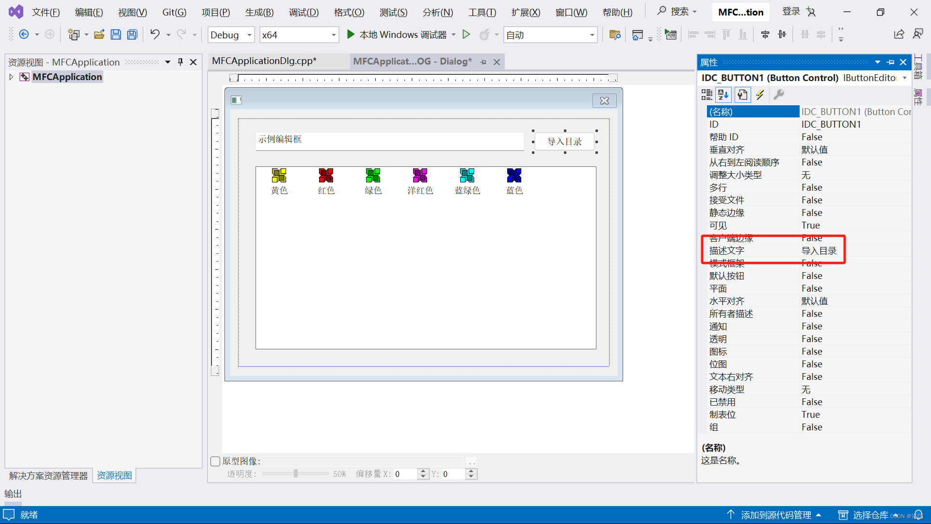Select the 资源视图 bottom tab
931x524 pixels.
click(x=114, y=475)
